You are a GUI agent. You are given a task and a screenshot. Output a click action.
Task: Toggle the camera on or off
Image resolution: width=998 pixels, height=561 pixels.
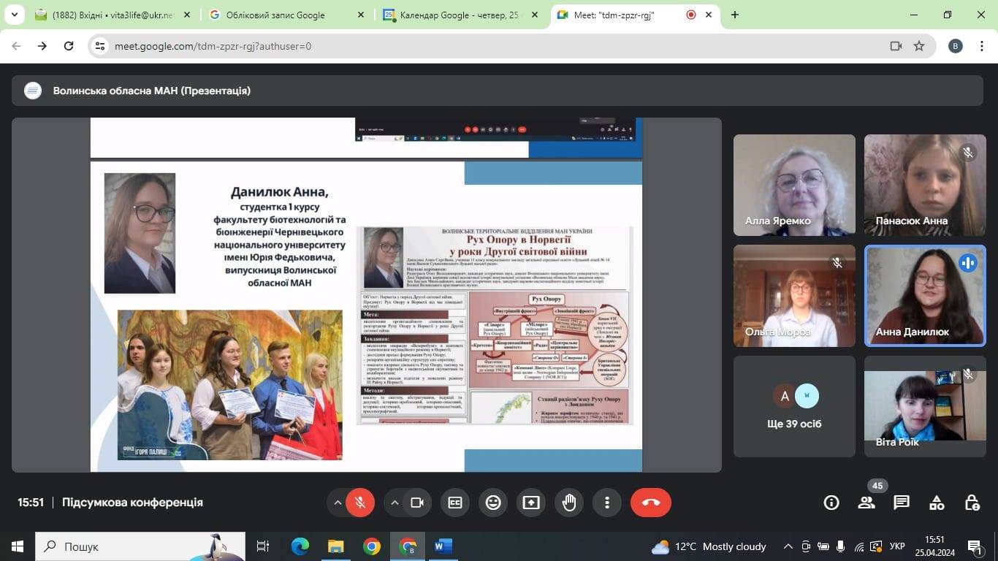[x=417, y=503]
